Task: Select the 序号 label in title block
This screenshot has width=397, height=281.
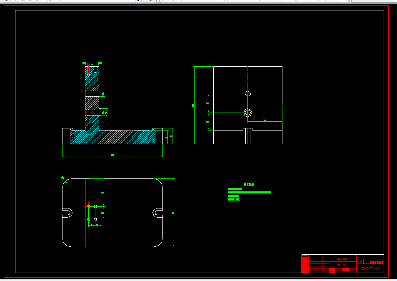Action: point(360,261)
